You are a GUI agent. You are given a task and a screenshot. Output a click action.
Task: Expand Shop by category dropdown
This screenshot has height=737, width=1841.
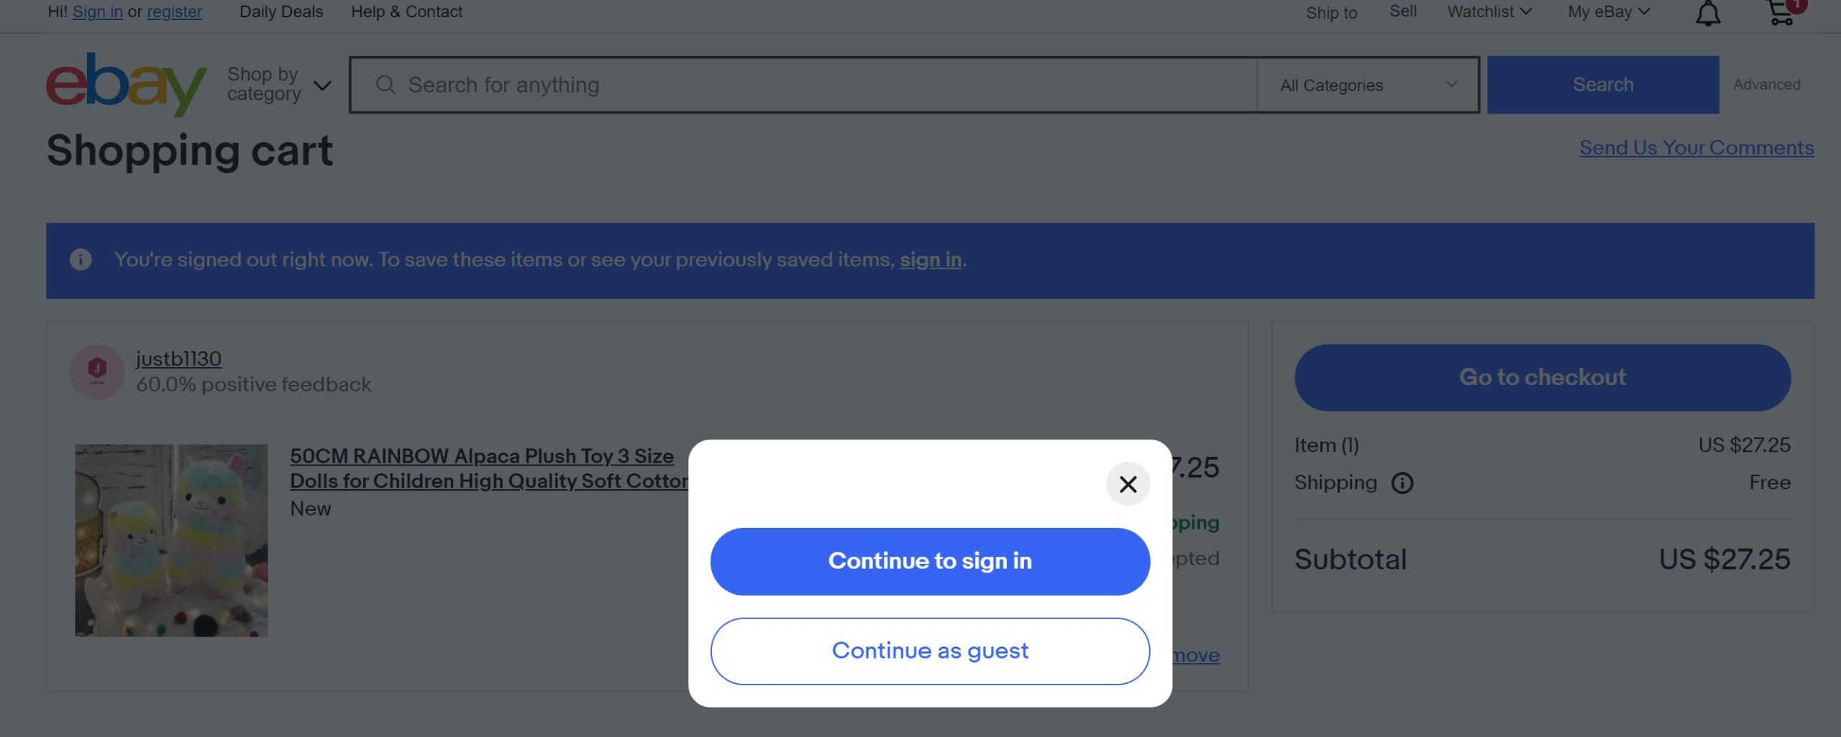click(279, 84)
